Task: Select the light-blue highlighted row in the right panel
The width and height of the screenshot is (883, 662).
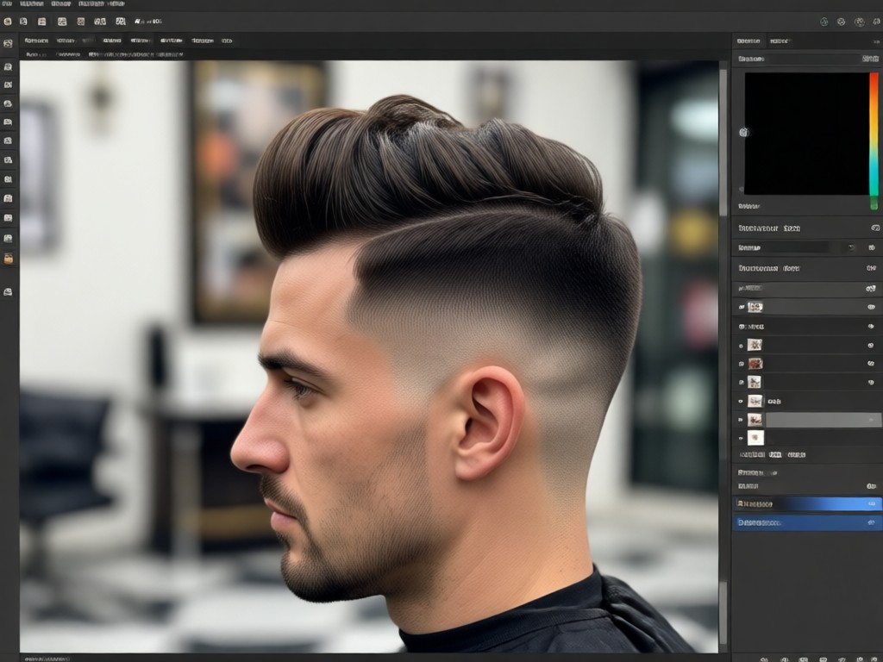Action: tap(807, 503)
